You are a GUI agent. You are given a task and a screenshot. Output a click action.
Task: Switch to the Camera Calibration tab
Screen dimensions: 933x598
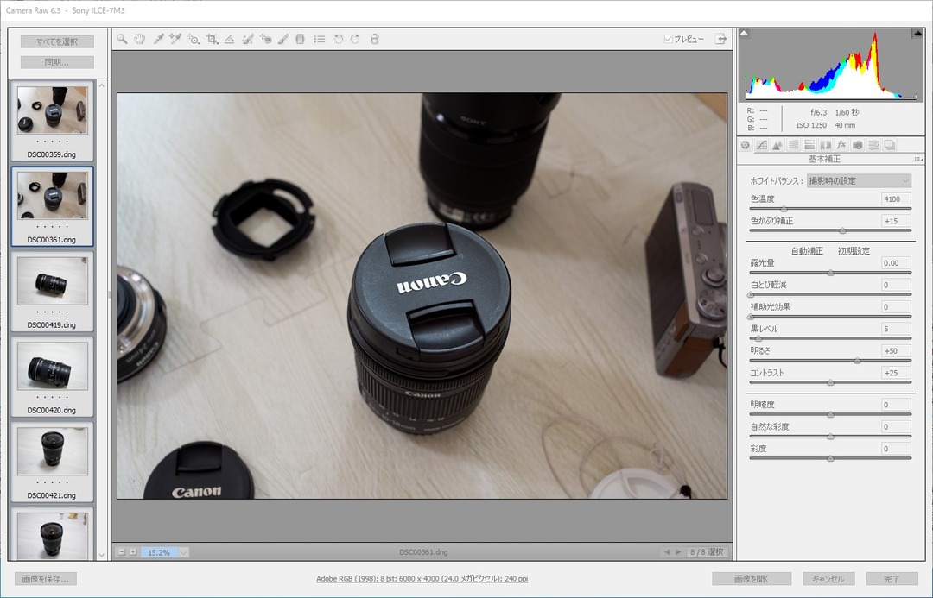(858, 144)
